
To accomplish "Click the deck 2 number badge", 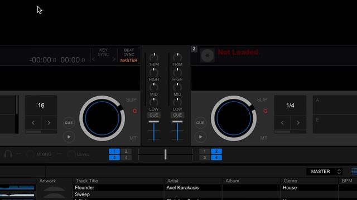I will coord(194,49).
